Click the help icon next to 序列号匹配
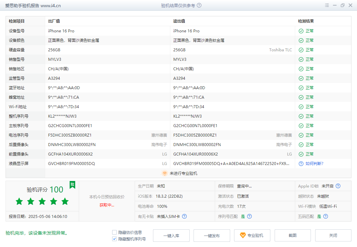The height and width of the screenshot is (247, 357). (x=249, y=216)
